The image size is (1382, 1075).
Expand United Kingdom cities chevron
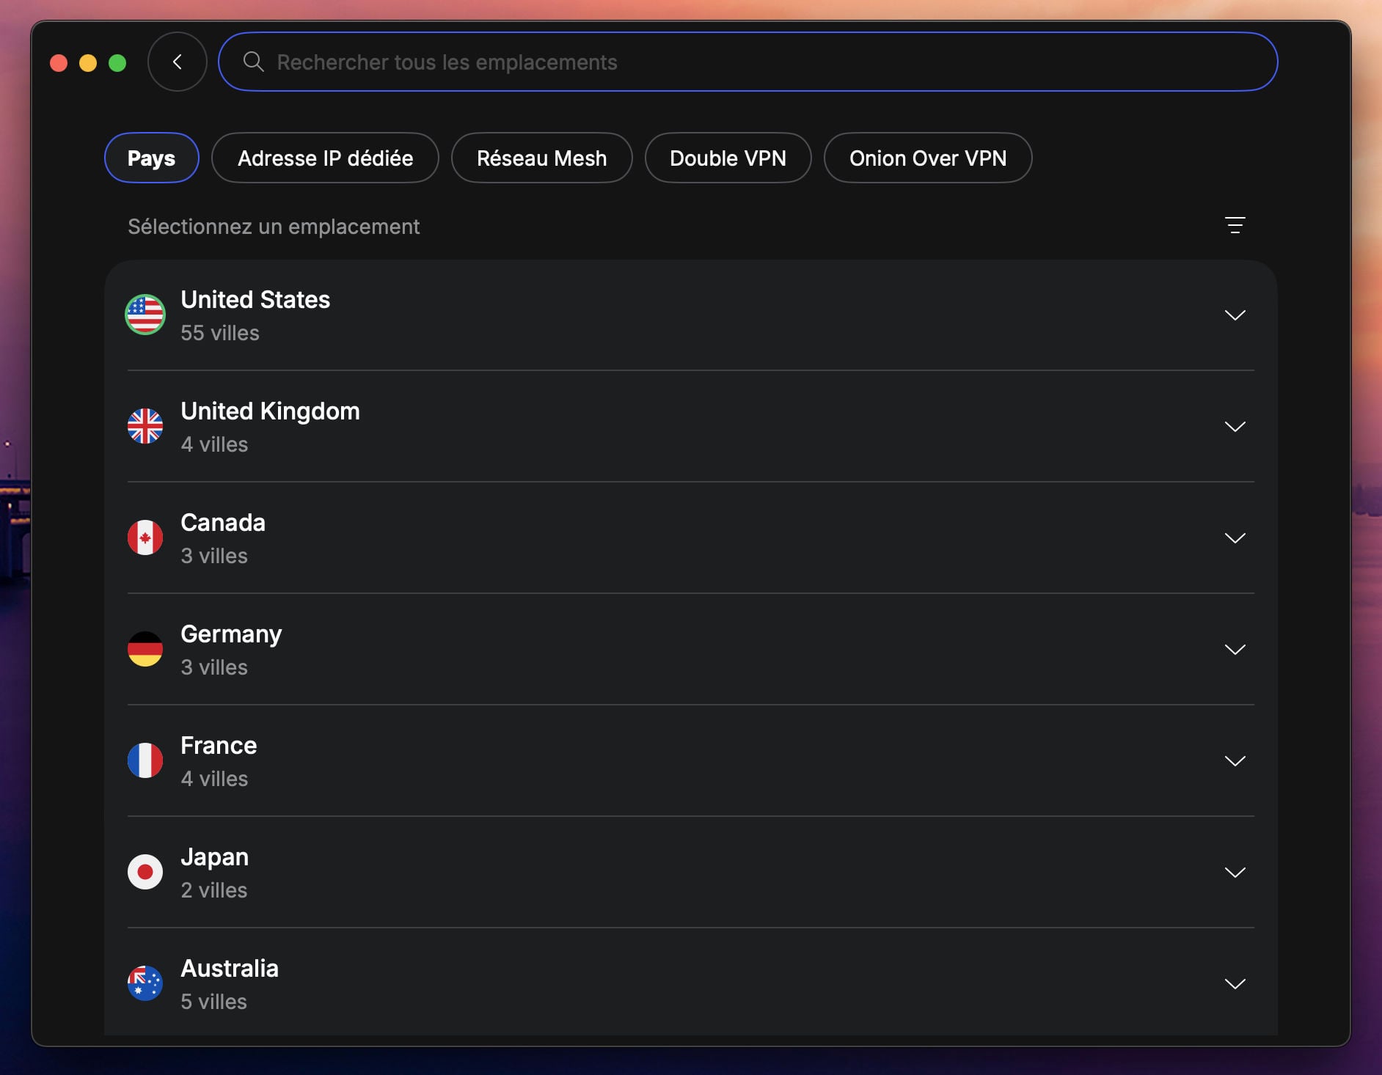click(x=1235, y=427)
